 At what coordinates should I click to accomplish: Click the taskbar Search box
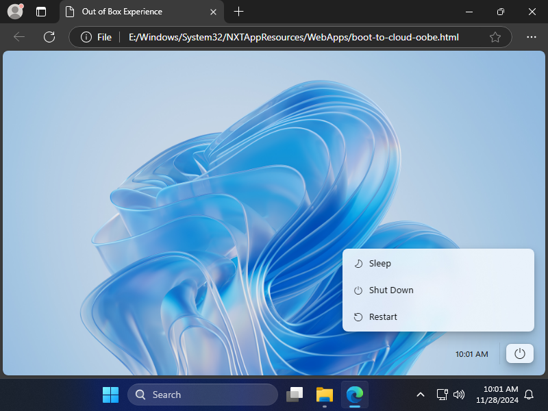tap(203, 395)
